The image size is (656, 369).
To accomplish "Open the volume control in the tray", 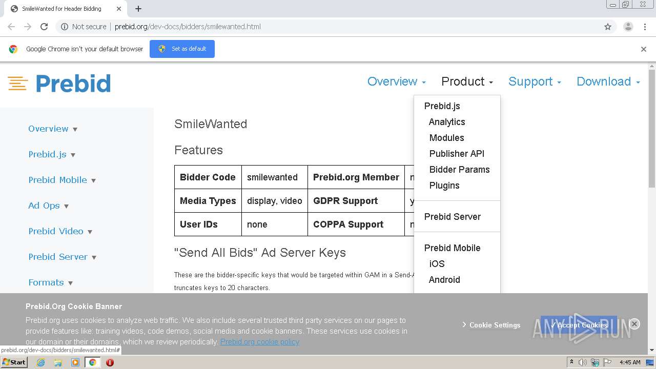I will pyautogui.click(x=583, y=362).
